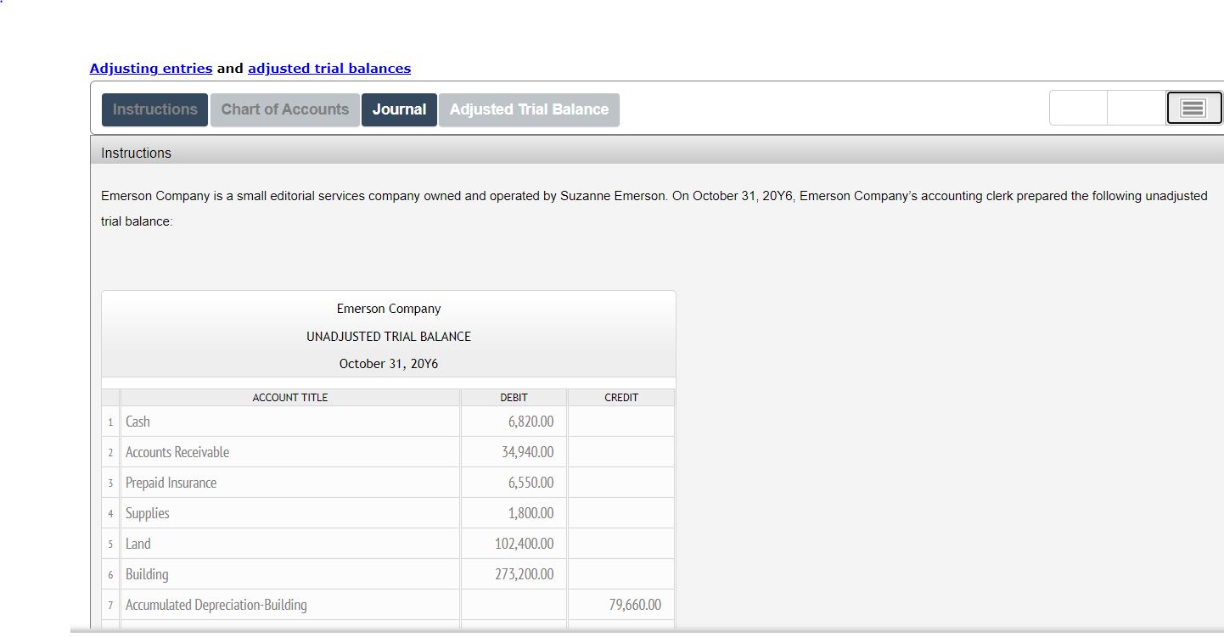Click the 34,940.00 debit value
The image size is (1224, 637).
tap(527, 452)
